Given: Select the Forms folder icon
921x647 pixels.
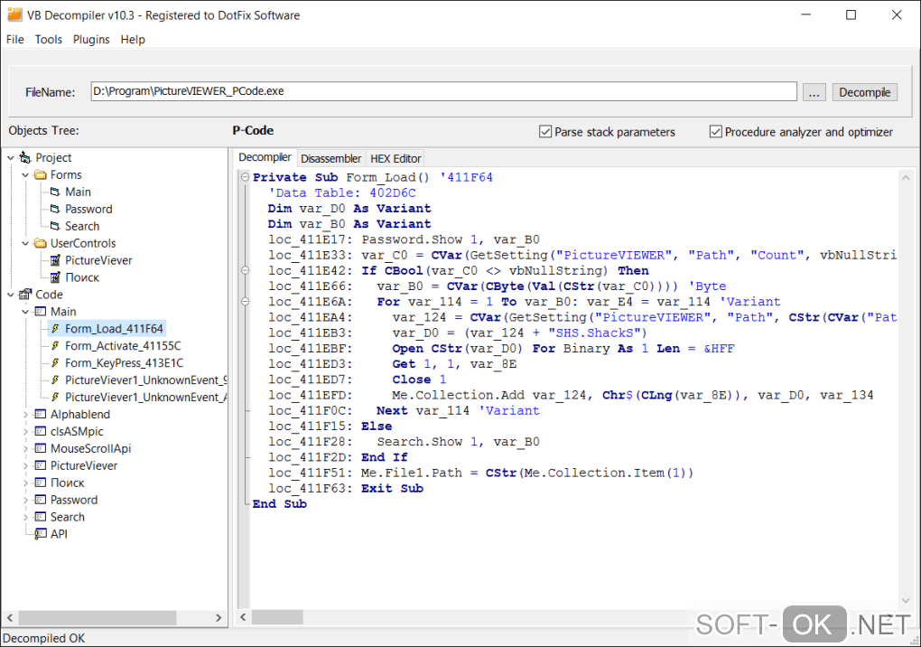Looking at the screenshot, I should coord(41,175).
